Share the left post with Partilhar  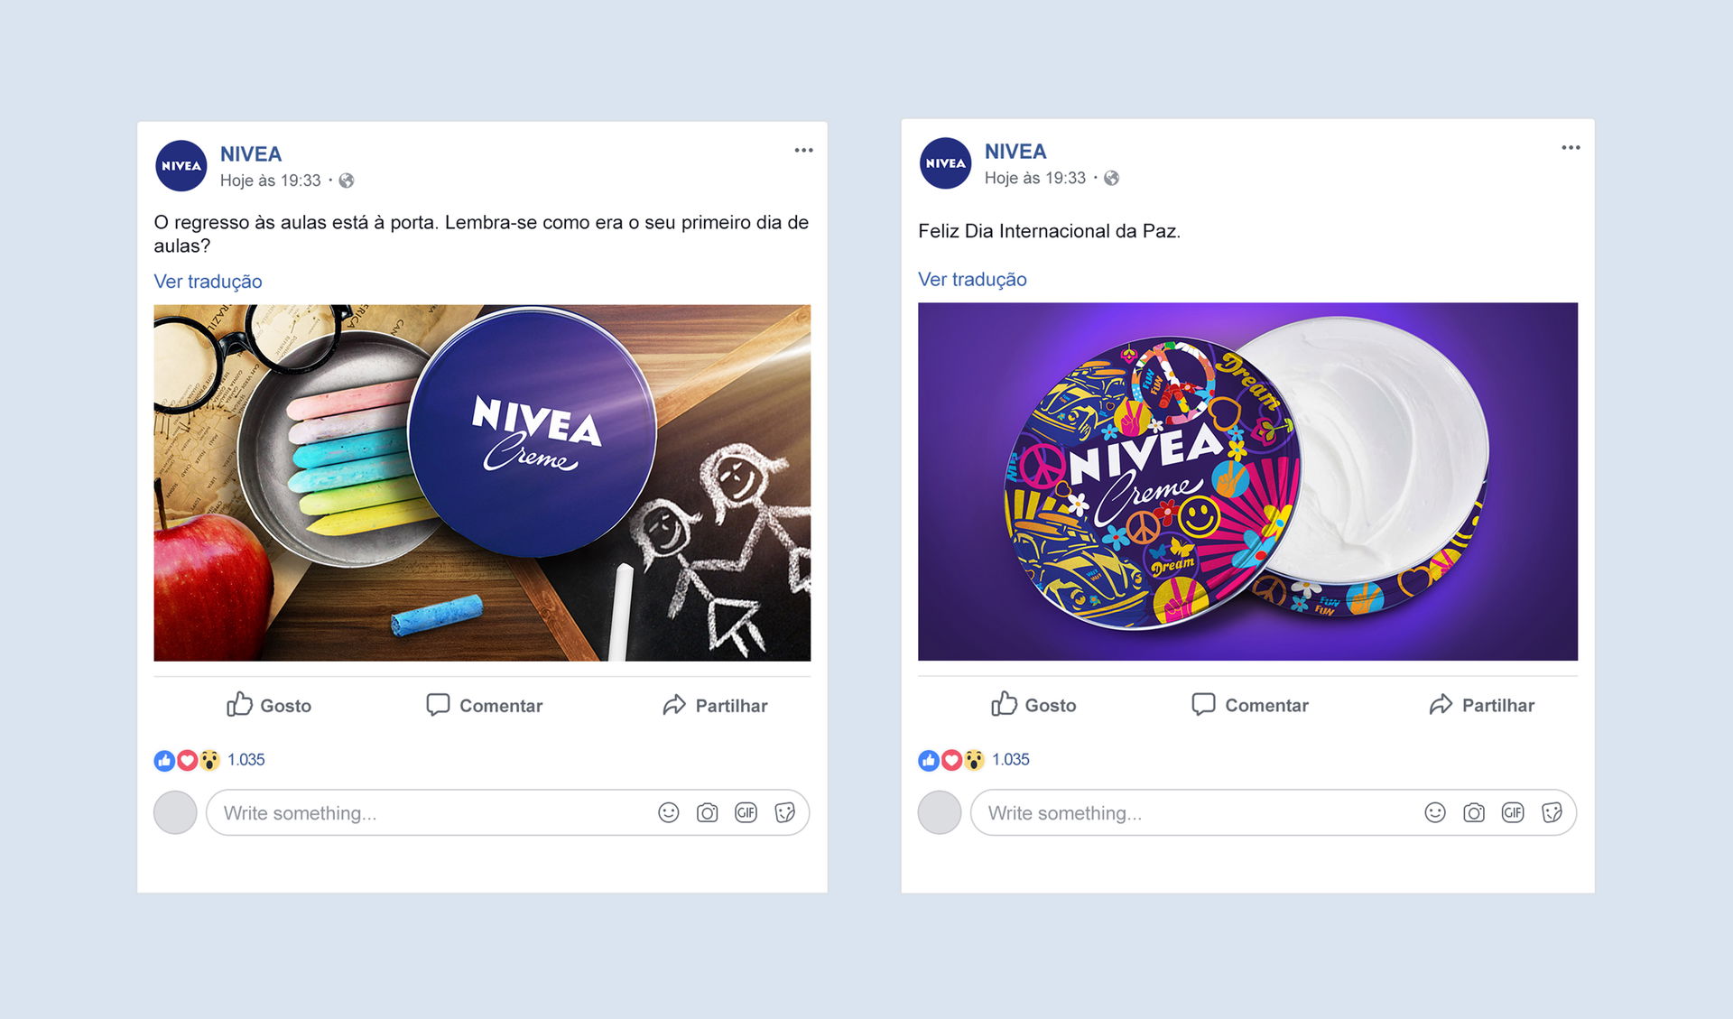click(x=715, y=705)
